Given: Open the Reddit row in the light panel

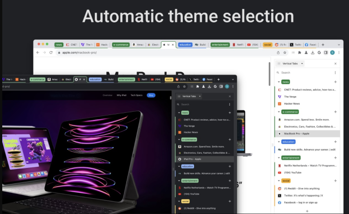Looking at the screenshot, I should click(x=307, y=189).
